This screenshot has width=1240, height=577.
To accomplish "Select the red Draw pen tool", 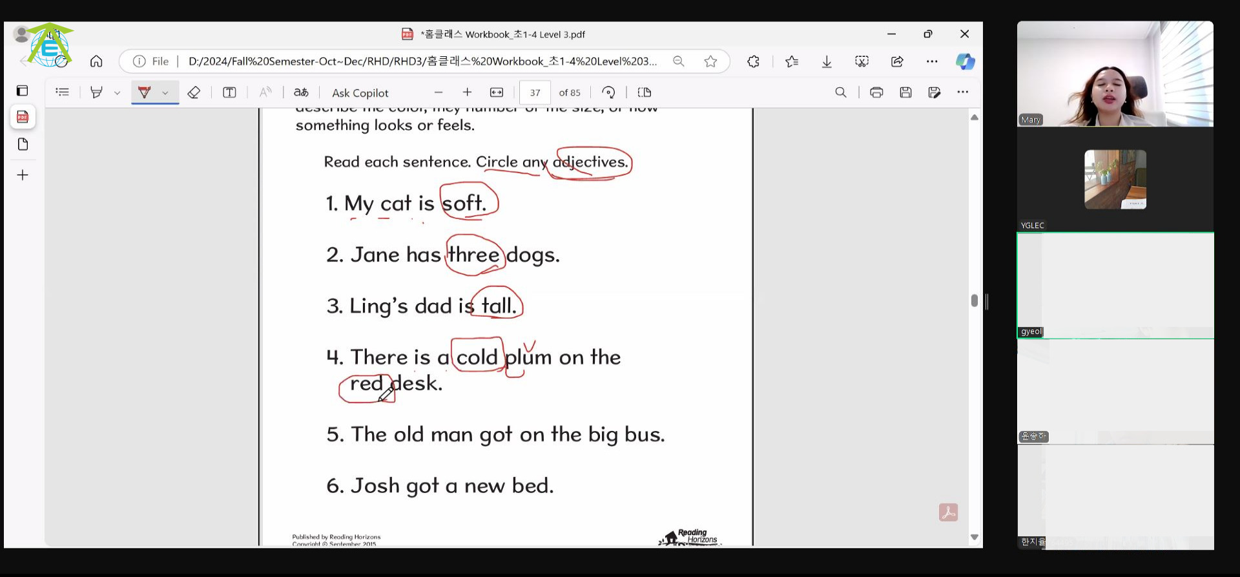I will 144,92.
